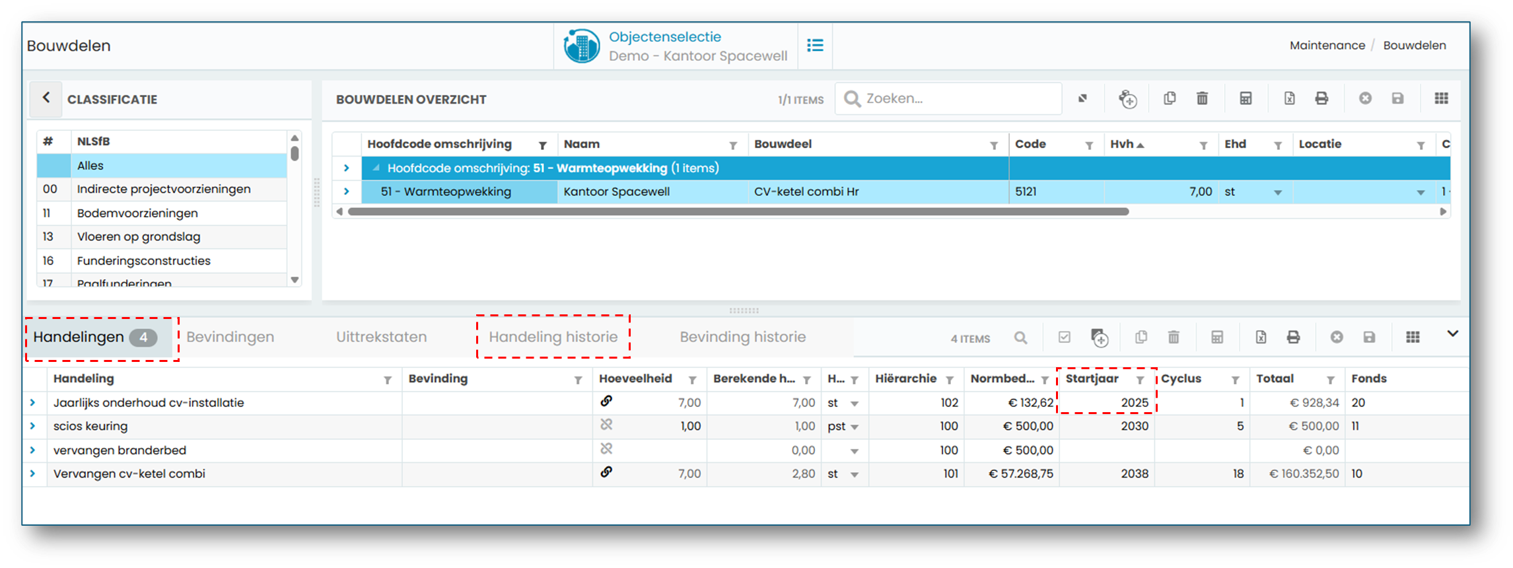Toggle the select-all checkbox icon in handelingen toolbar
Image resolution: width=1513 pixels, height=568 pixels.
(1064, 337)
